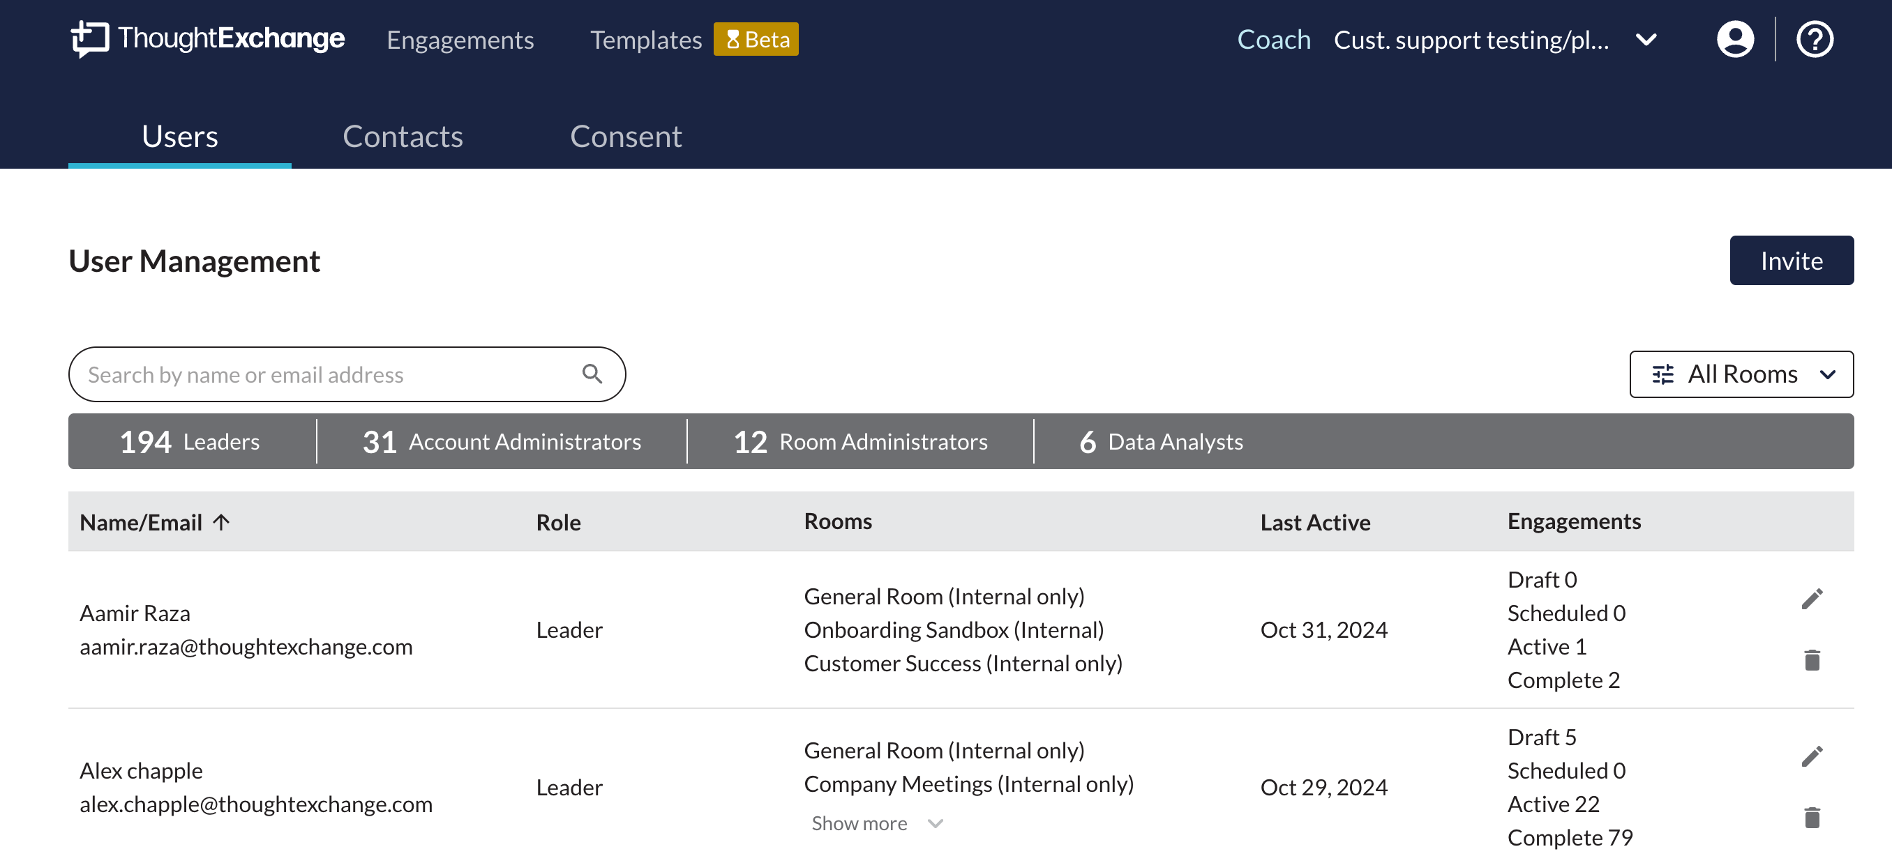Click Complete 79 engagements count
This screenshot has width=1892, height=856.
pos(1570,838)
